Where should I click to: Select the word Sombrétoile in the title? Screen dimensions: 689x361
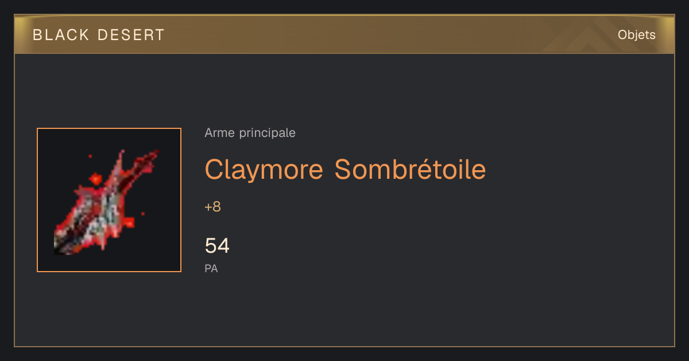pos(410,170)
